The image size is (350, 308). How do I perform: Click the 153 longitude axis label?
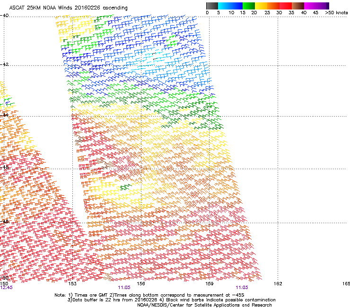[x=72, y=284]
